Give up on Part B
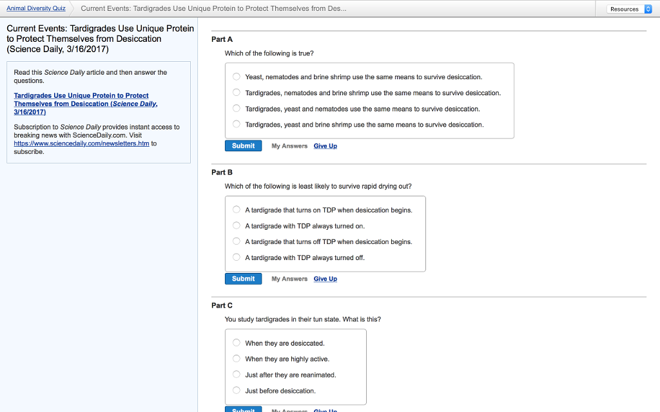Viewport: 660px width, 412px height. (x=325, y=279)
